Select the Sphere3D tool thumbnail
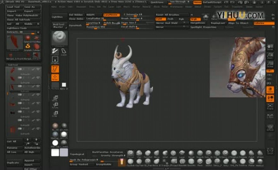 28,39
